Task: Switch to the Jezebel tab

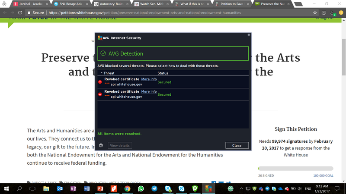Action: tap(31, 4)
